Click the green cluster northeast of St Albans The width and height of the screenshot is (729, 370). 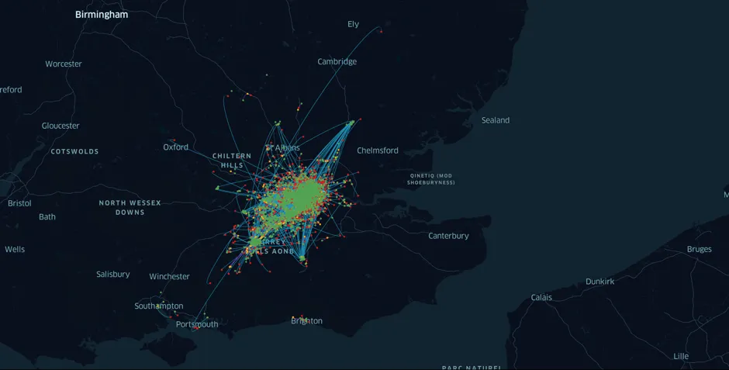tap(351, 123)
